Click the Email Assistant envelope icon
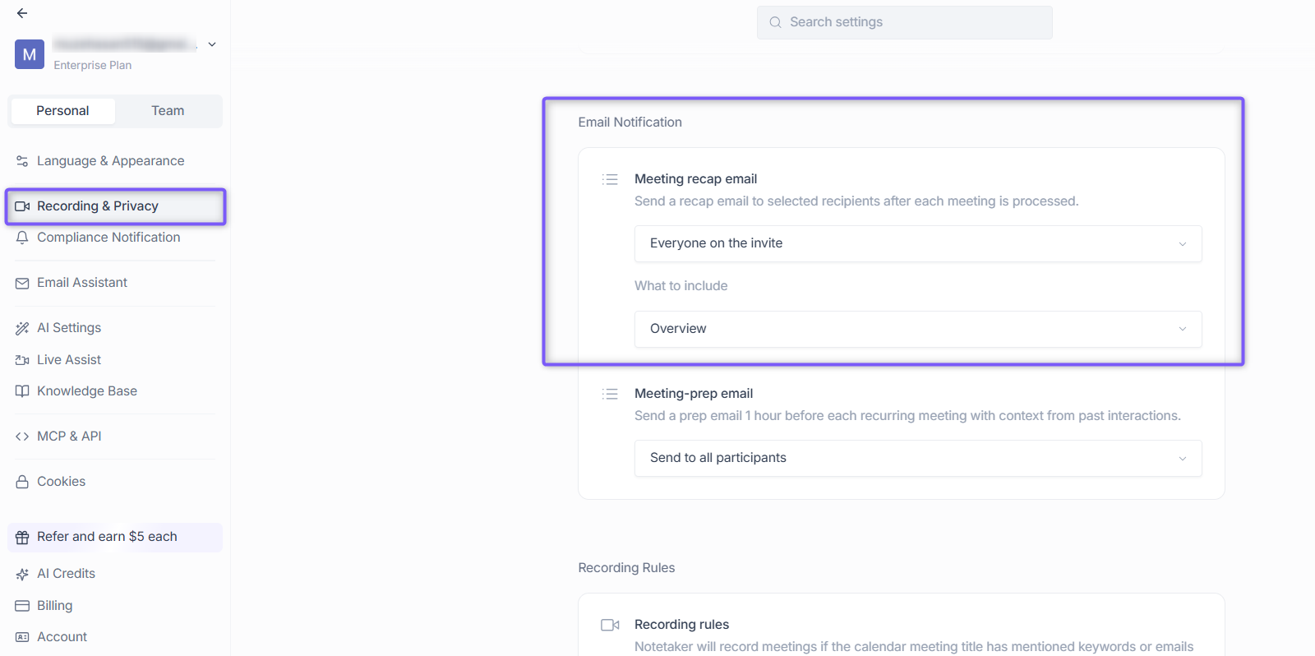The height and width of the screenshot is (656, 1315). (22, 283)
